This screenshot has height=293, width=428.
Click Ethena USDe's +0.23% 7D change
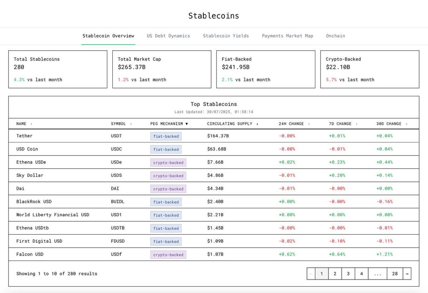(337, 162)
